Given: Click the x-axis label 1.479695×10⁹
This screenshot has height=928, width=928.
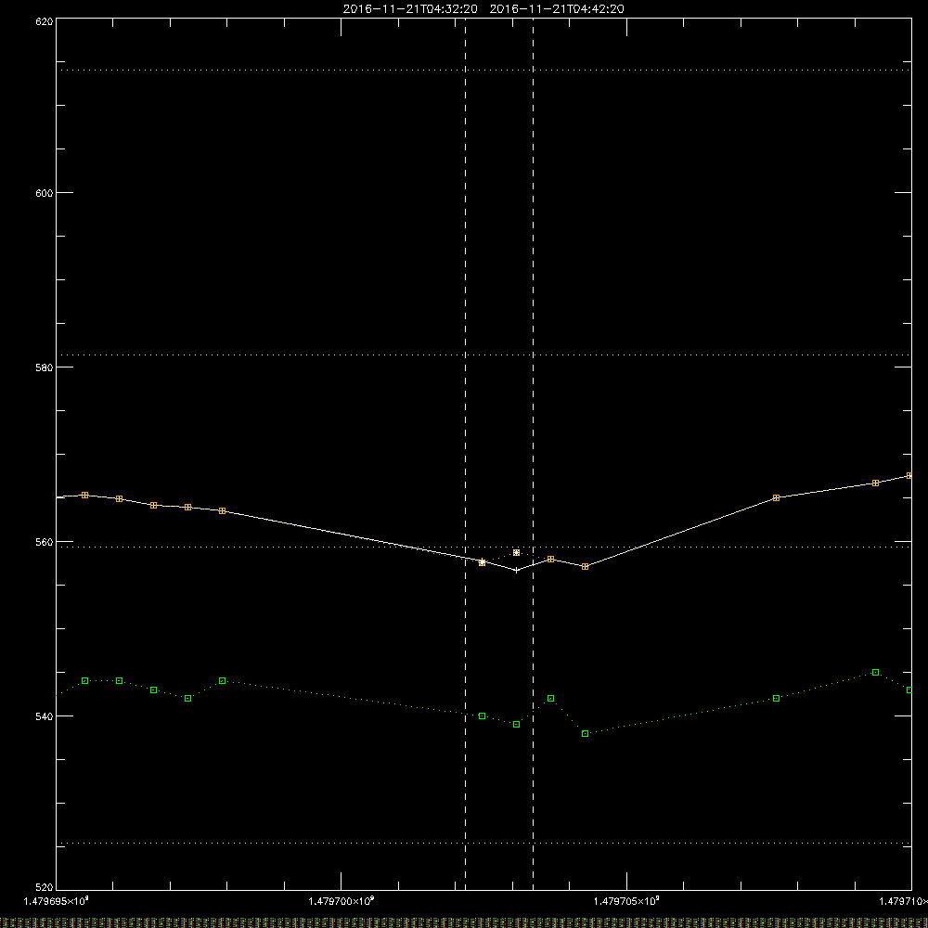Looking at the screenshot, I should 57,901.
